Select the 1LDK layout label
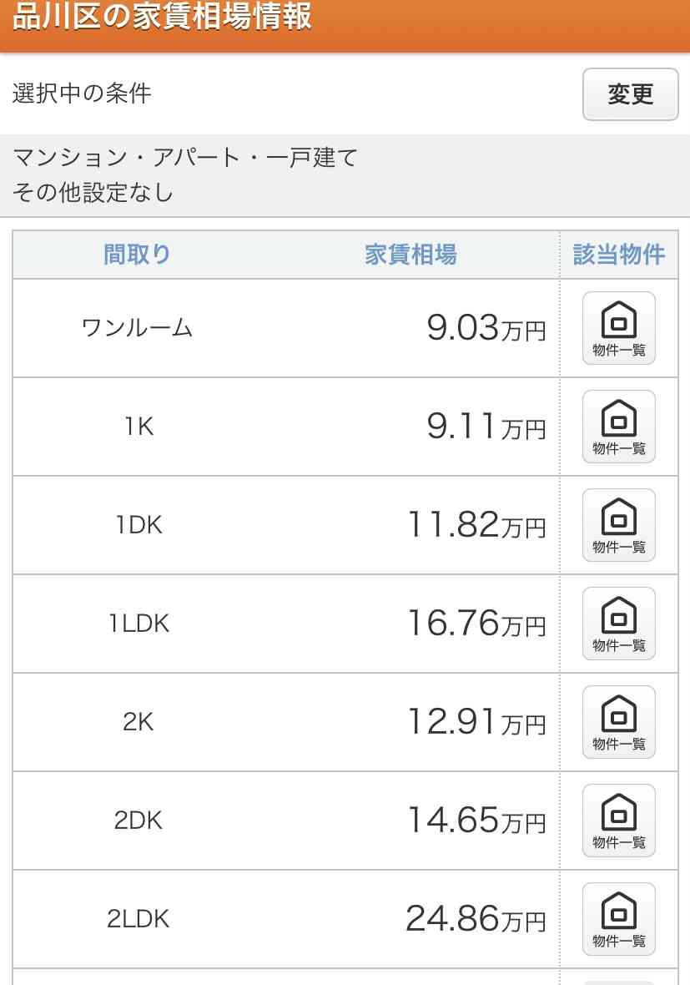Image resolution: width=690 pixels, height=985 pixels. tap(139, 624)
